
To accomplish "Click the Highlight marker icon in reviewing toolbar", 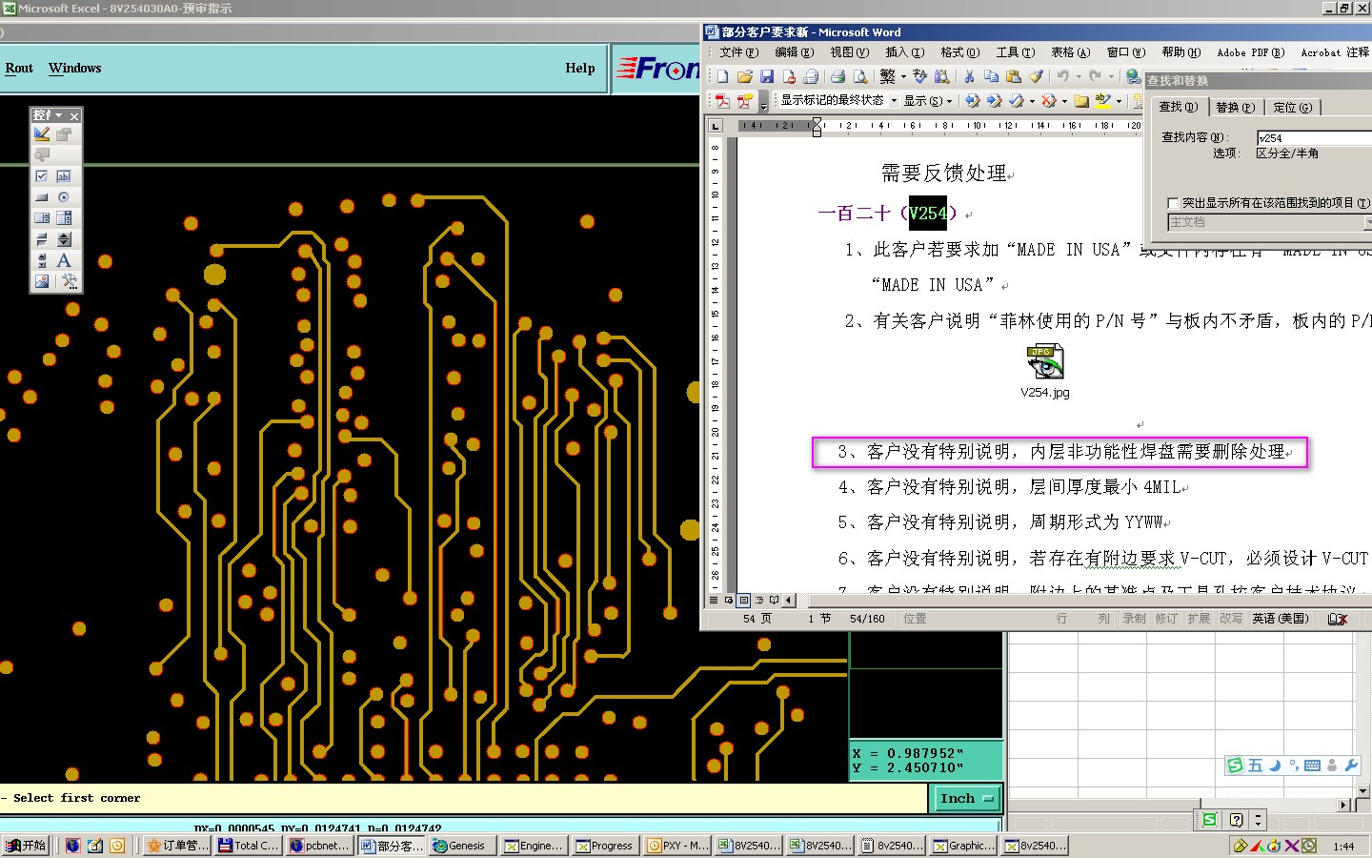I will [x=1102, y=100].
